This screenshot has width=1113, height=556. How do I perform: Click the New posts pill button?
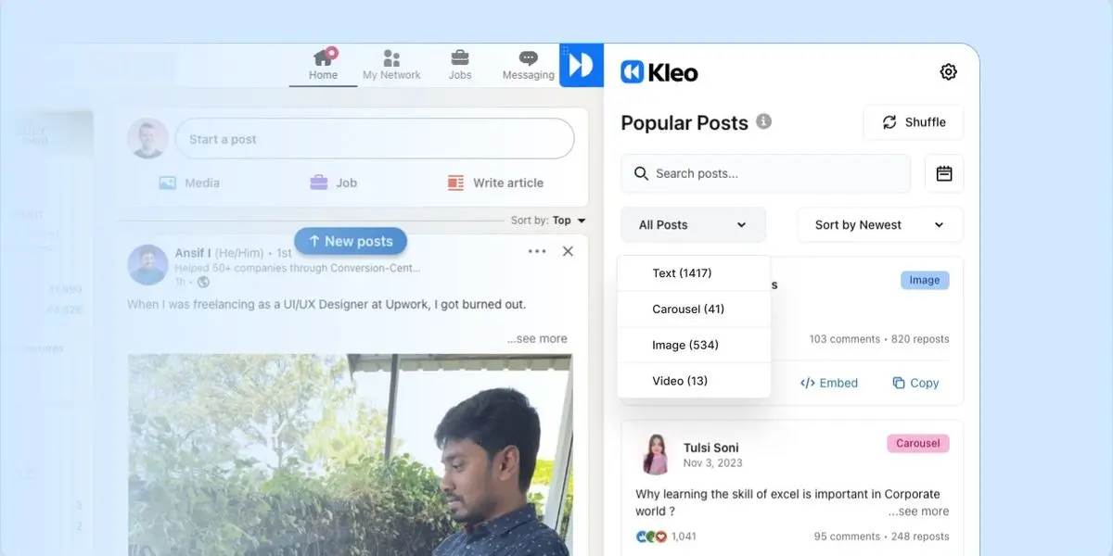[x=351, y=241]
